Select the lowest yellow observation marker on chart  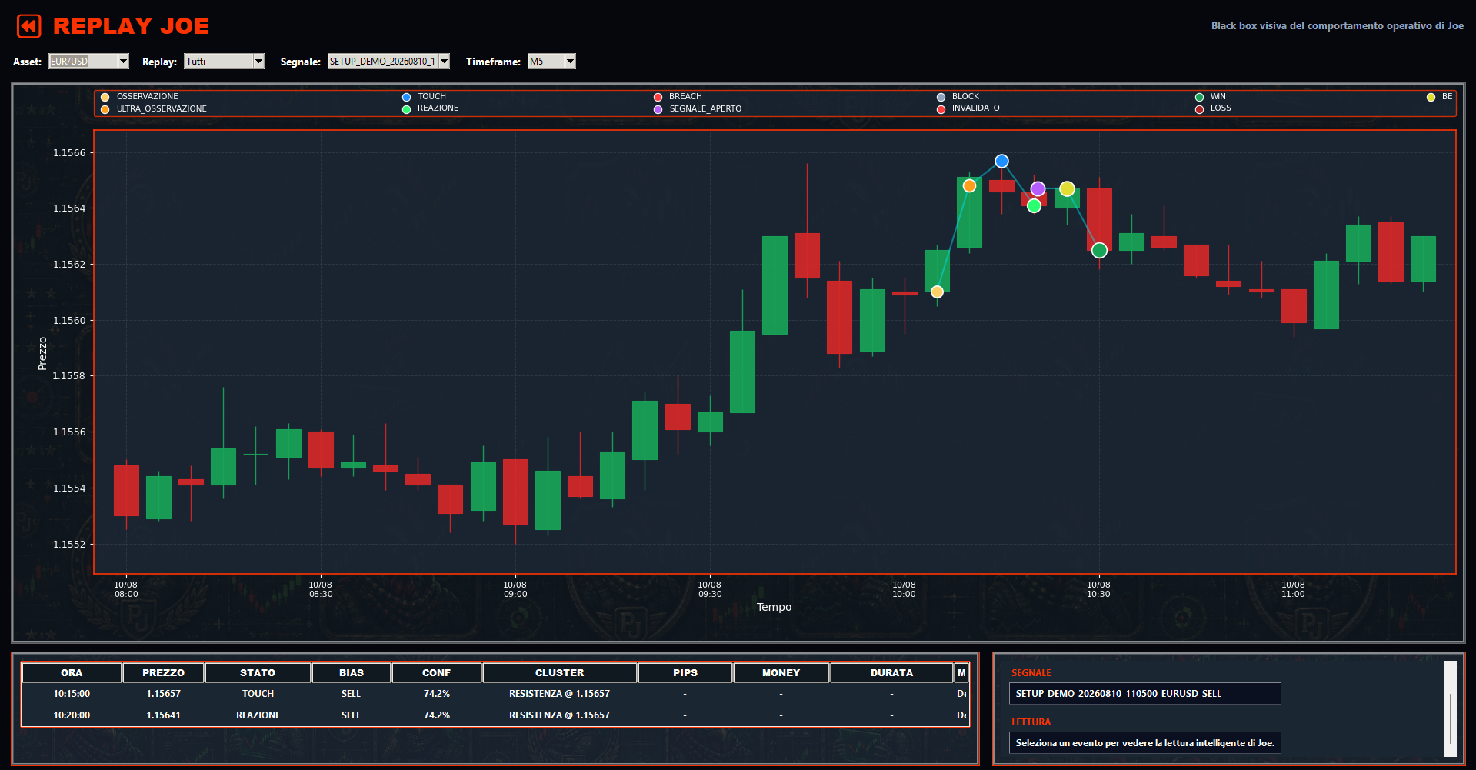937,292
